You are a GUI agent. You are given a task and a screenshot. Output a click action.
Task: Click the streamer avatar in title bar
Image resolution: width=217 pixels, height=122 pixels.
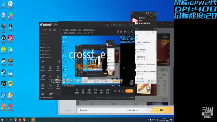pos(107,25)
